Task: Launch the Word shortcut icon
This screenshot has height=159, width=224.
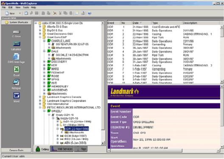Action: pos(17,96)
